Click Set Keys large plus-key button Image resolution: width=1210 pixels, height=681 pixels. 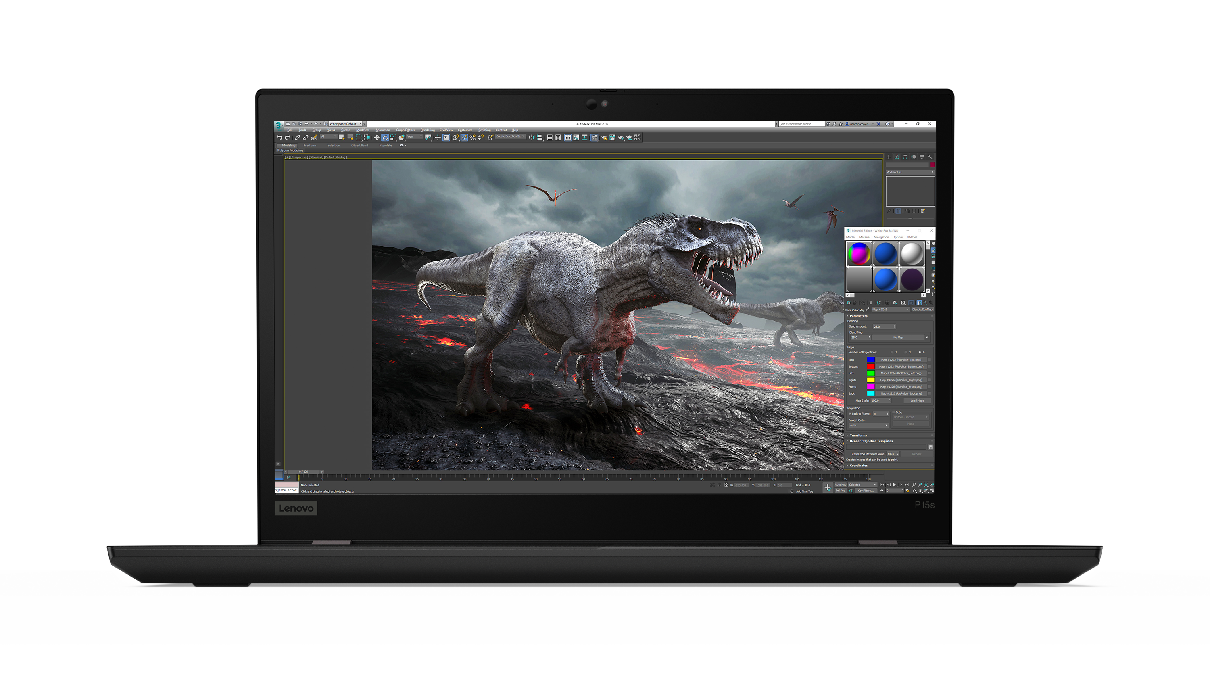pos(828,487)
